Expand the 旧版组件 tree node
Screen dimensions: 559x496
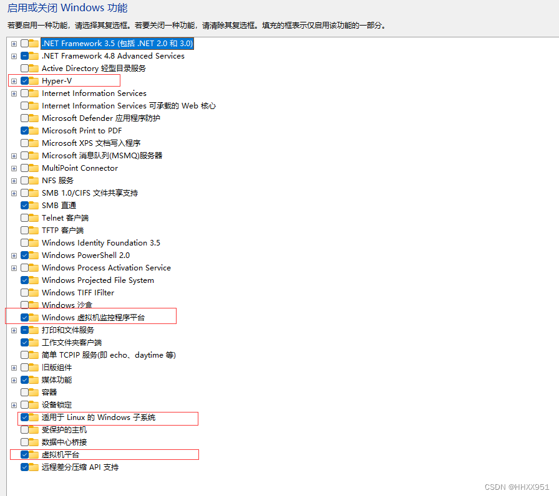pos(14,367)
